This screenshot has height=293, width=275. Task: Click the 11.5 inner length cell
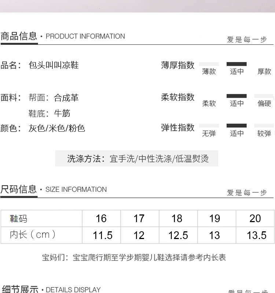pos(103,235)
